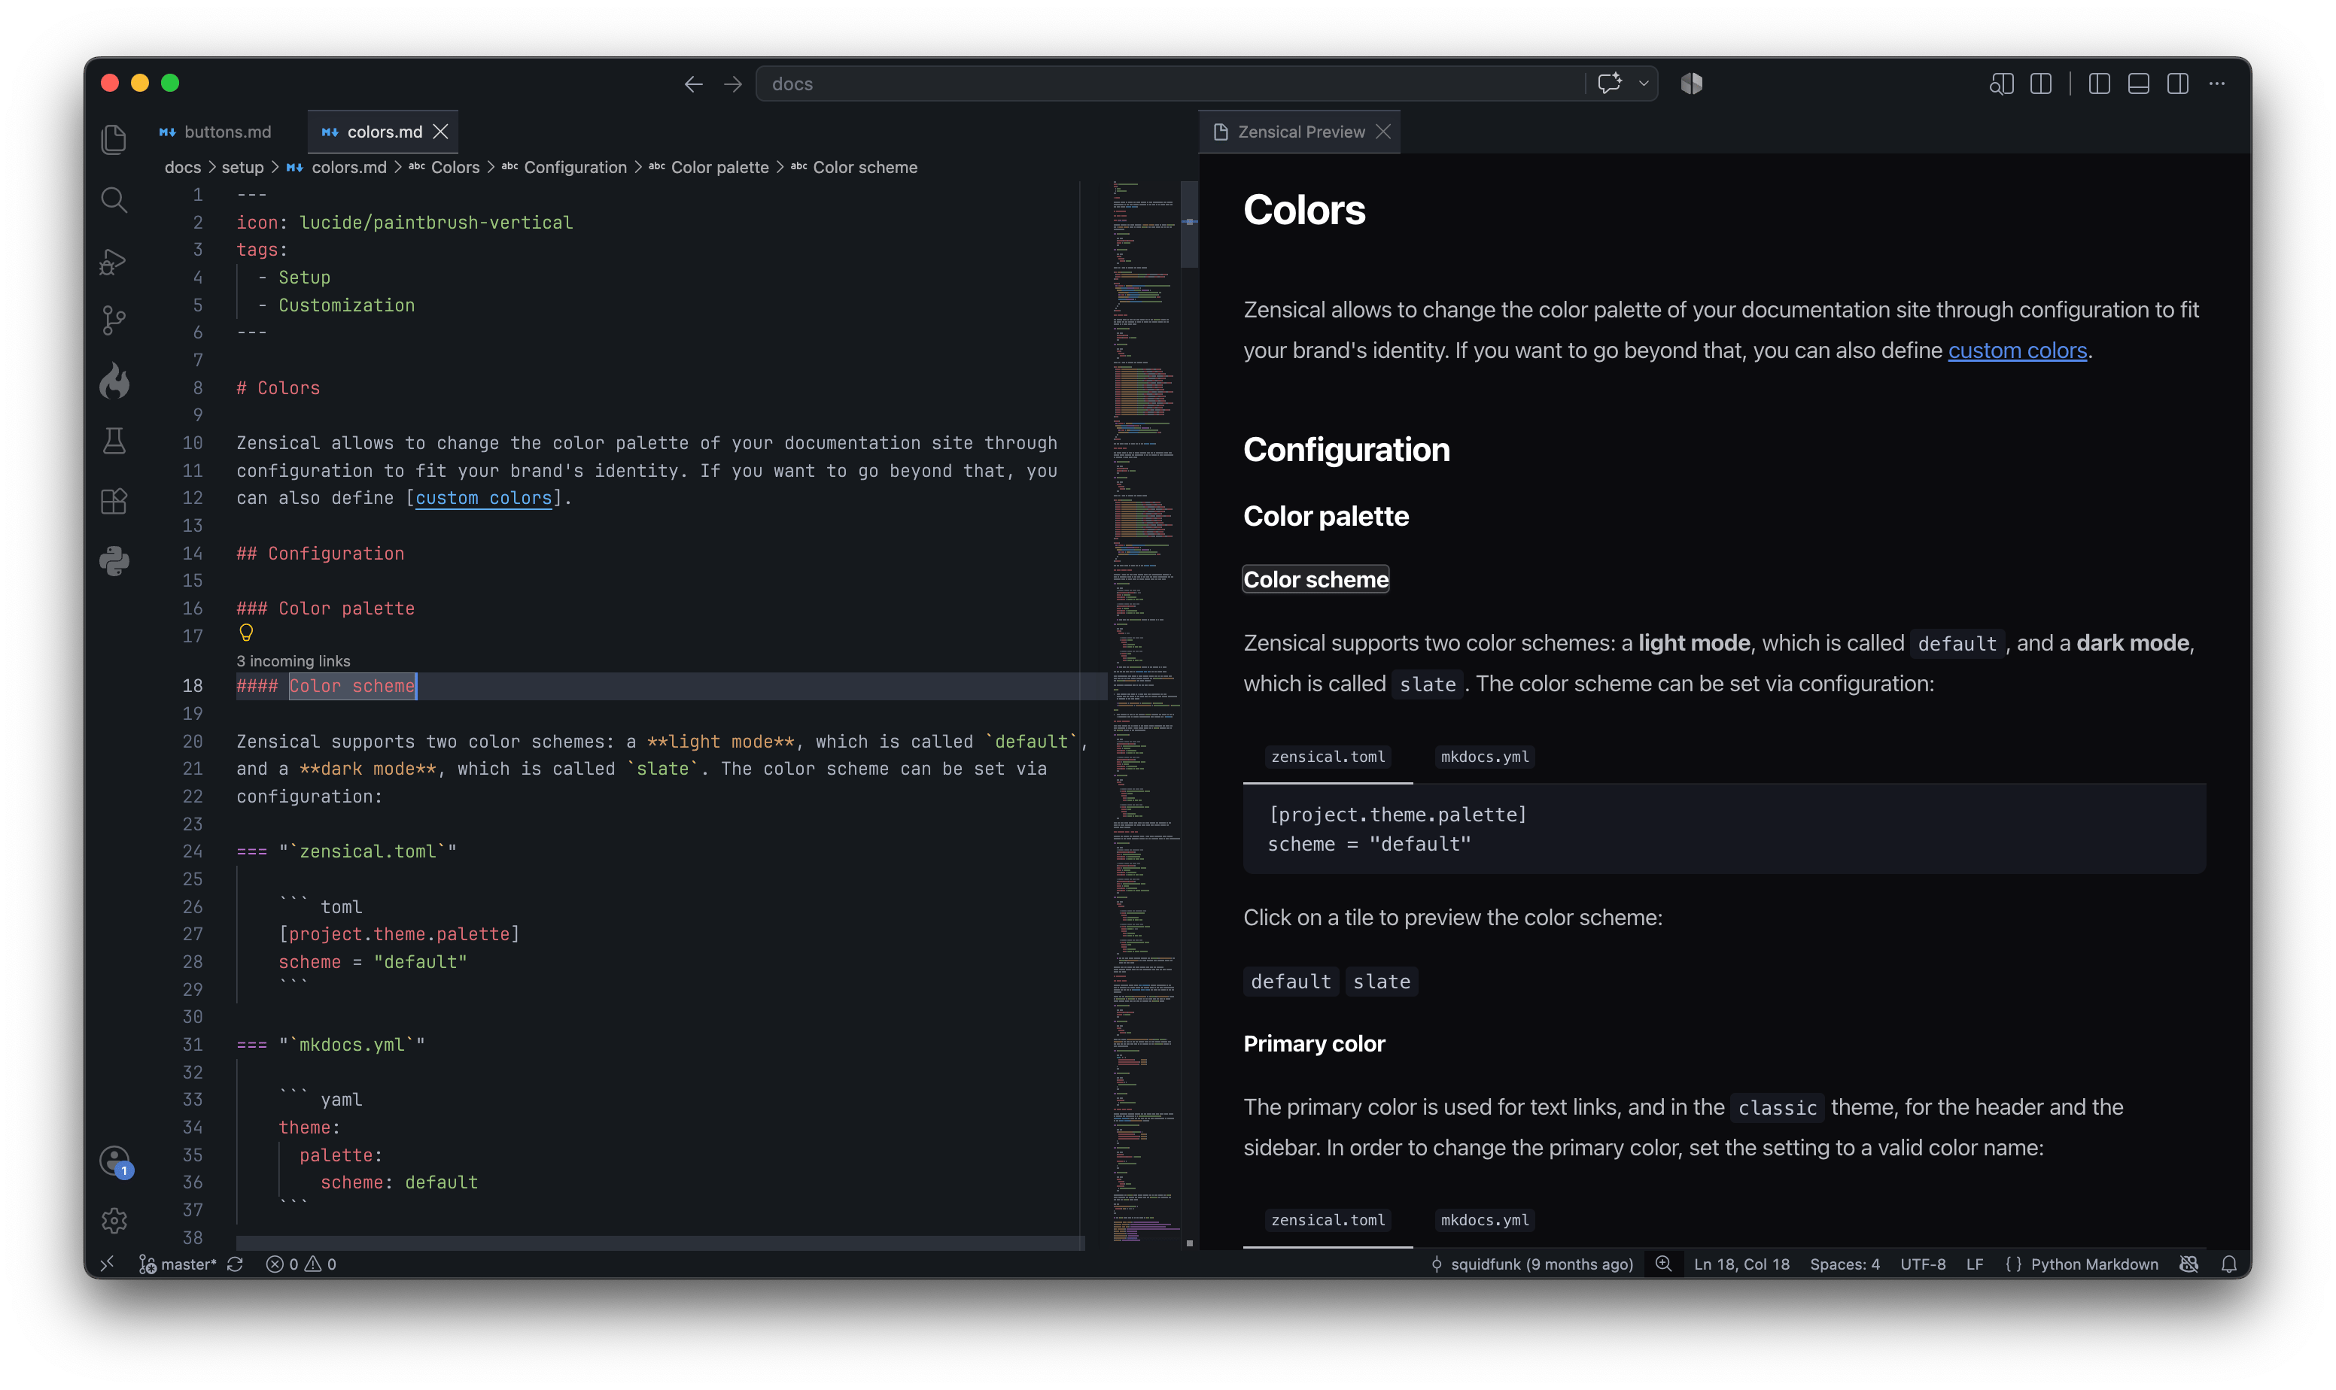
Task: Open the Manage gear menu
Action: coord(114,1221)
